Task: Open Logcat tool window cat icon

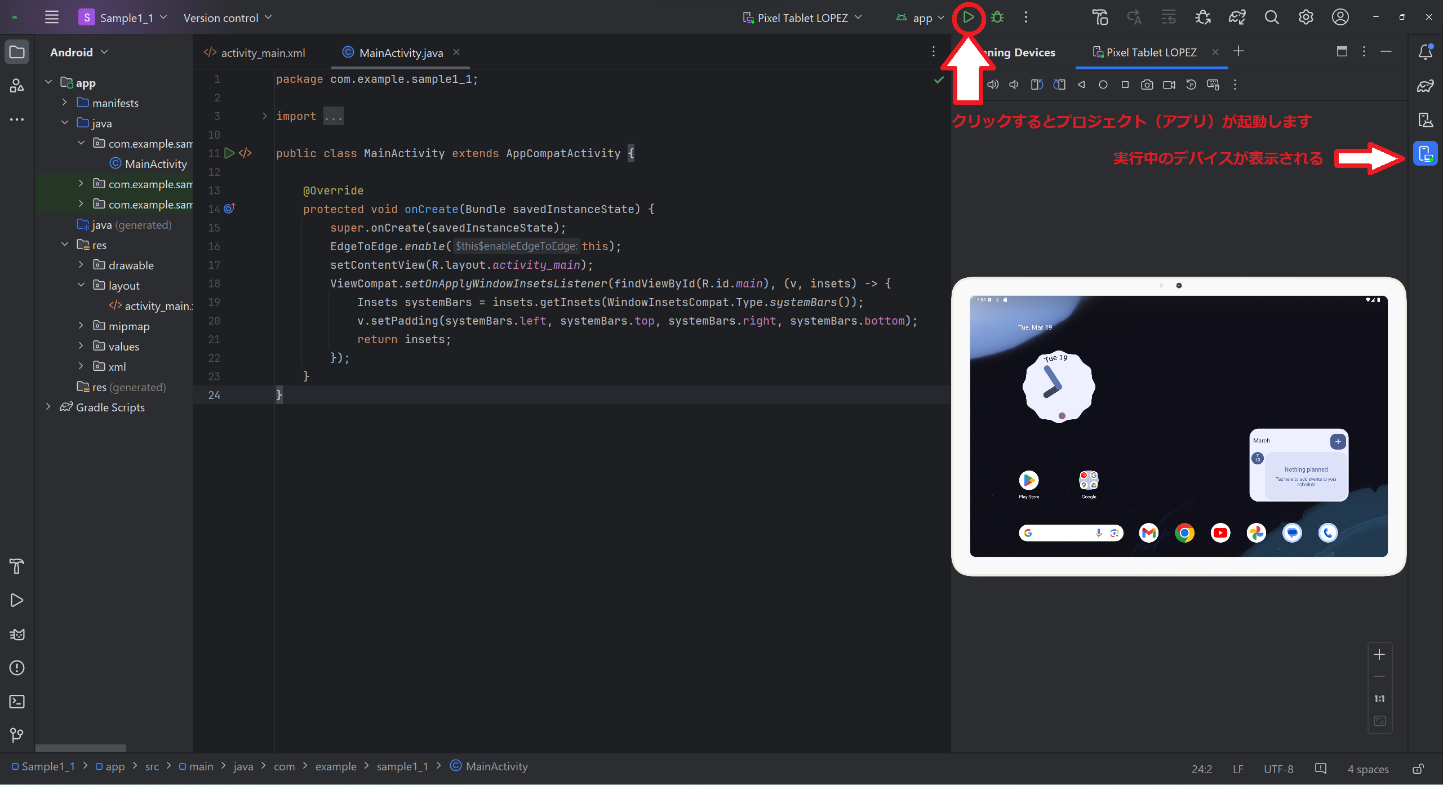Action: click(17, 634)
